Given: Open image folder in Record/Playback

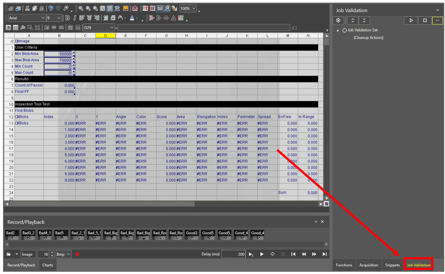Looking at the screenshot, I should pyautogui.click(x=9, y=255).
